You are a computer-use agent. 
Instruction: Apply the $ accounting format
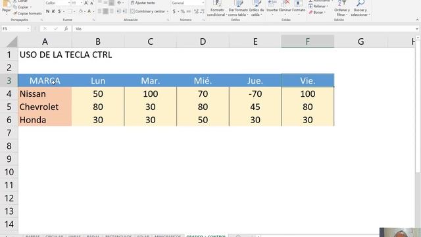click(x=174, y=11)
